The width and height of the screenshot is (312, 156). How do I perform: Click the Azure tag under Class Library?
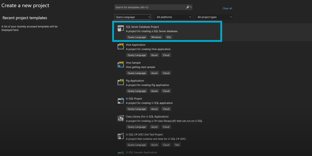[x=154, y=127]
